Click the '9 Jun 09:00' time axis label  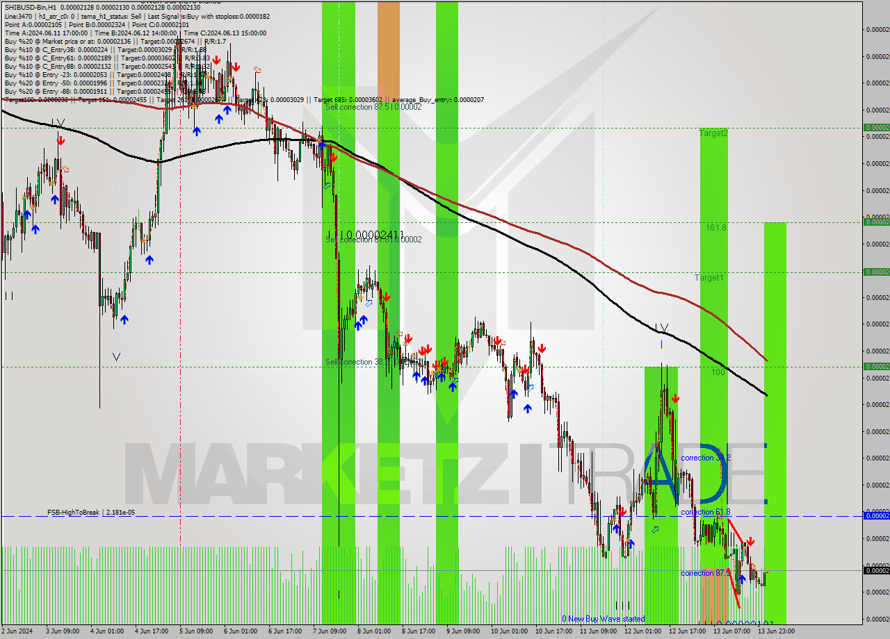pos(463,631)
